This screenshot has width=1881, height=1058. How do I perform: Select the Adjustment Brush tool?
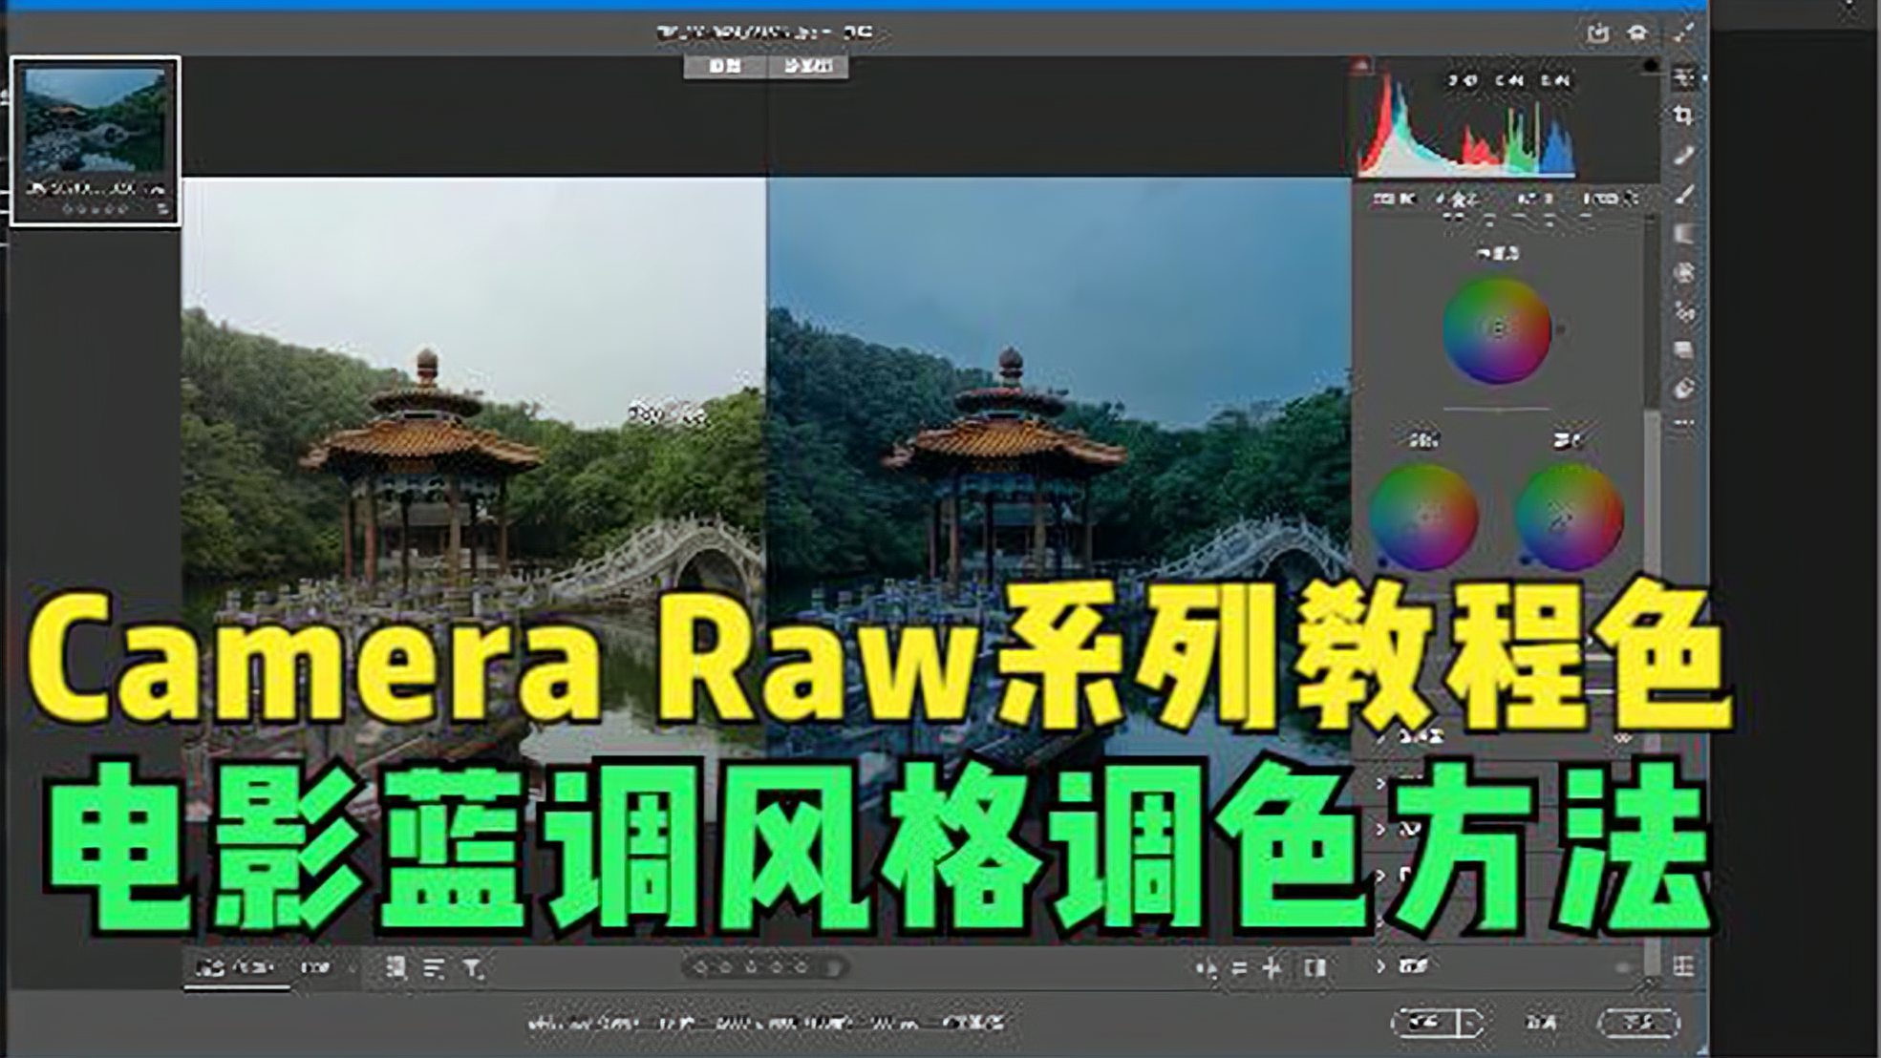click(x=1684, y=195)
